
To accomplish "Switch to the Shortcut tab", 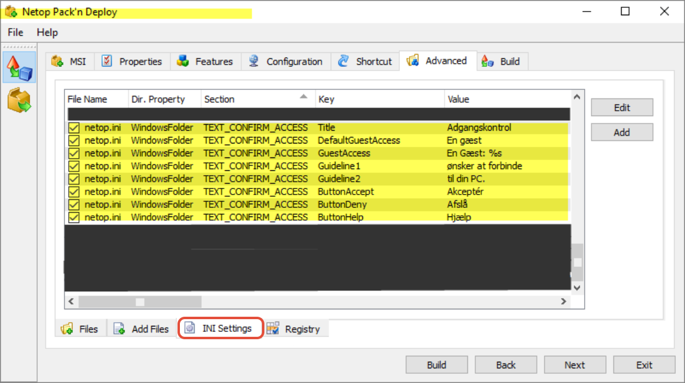I will coord(365,61).
